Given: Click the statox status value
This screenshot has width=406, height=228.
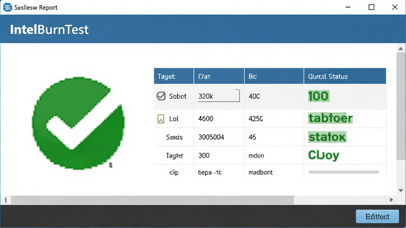Looking at the screenshot, I should click(x=327, y=137).
